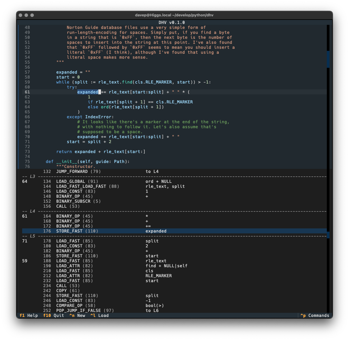Choose Load (^l) in the footer bar
The width and height of the screenshot is (349, 340).
100,315
